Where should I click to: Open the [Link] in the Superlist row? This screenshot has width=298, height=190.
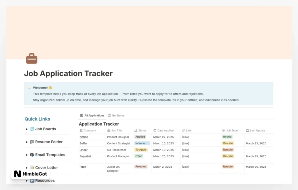[x=185, y=156]
